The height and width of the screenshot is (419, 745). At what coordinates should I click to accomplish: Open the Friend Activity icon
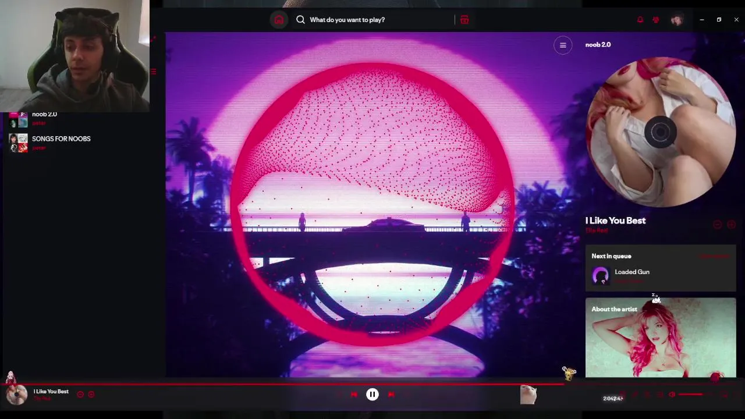[656, 20]
